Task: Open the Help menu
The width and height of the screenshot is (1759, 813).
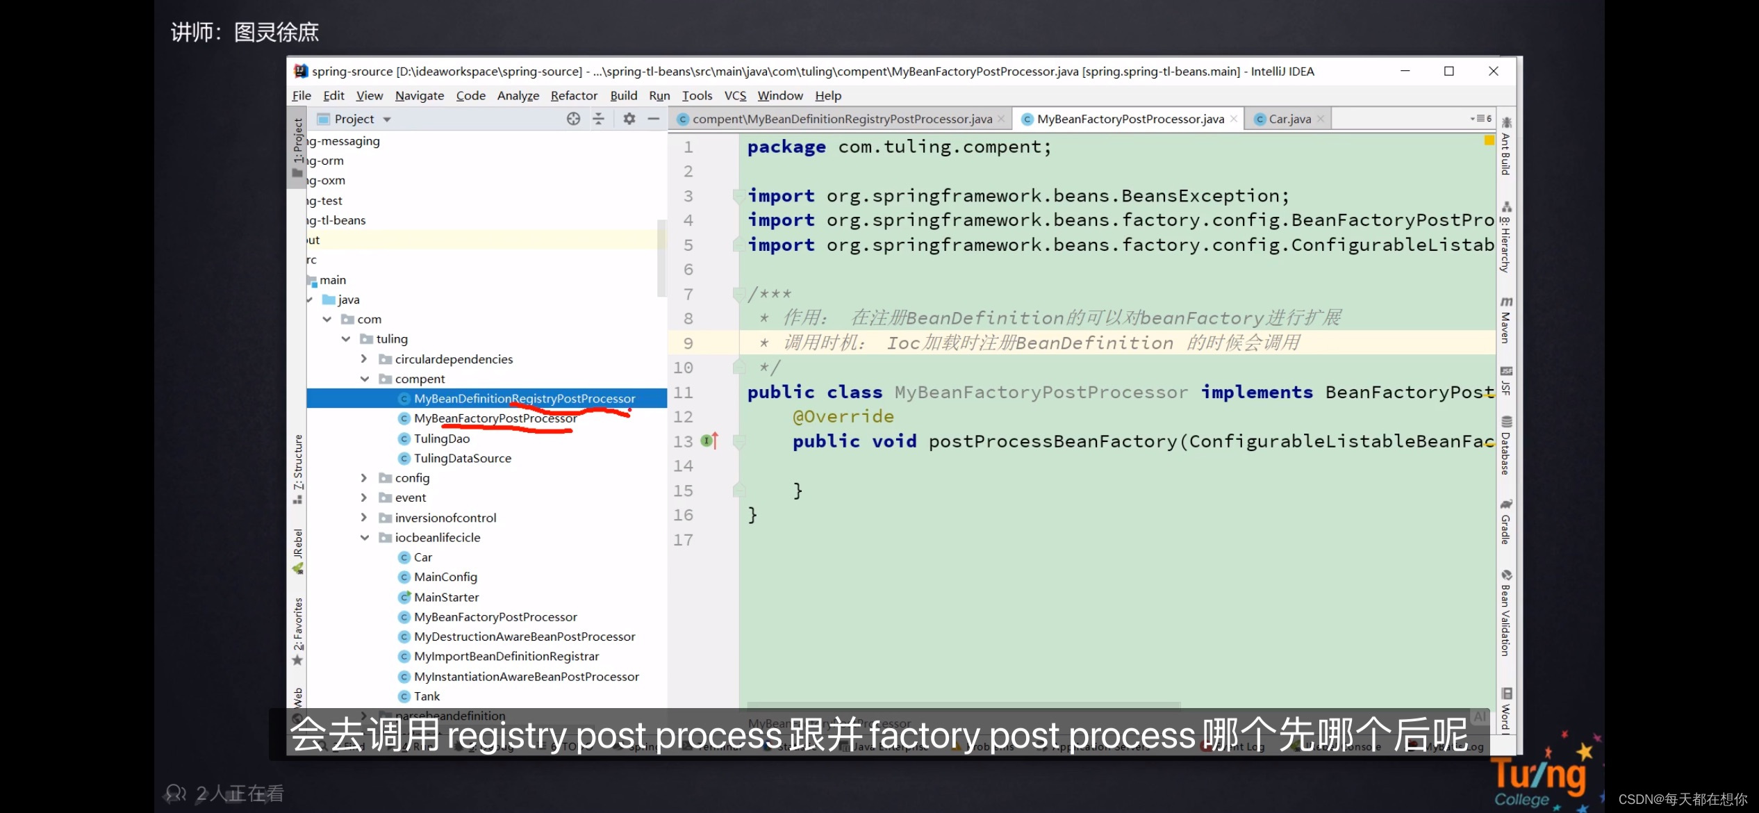Action: [x=828, y=95]
